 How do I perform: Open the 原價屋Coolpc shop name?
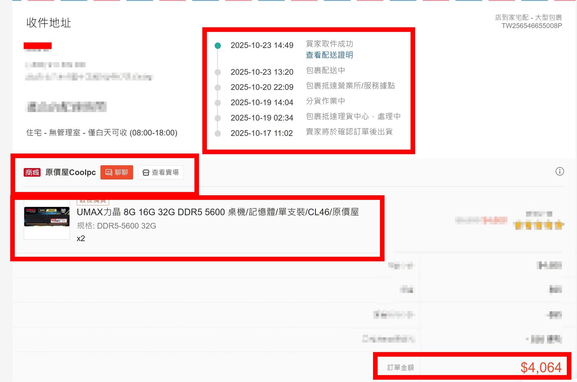click(71, 172)
